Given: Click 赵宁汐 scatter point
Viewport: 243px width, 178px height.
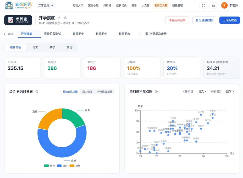Looking at the screenshot, I should (208, 123).
